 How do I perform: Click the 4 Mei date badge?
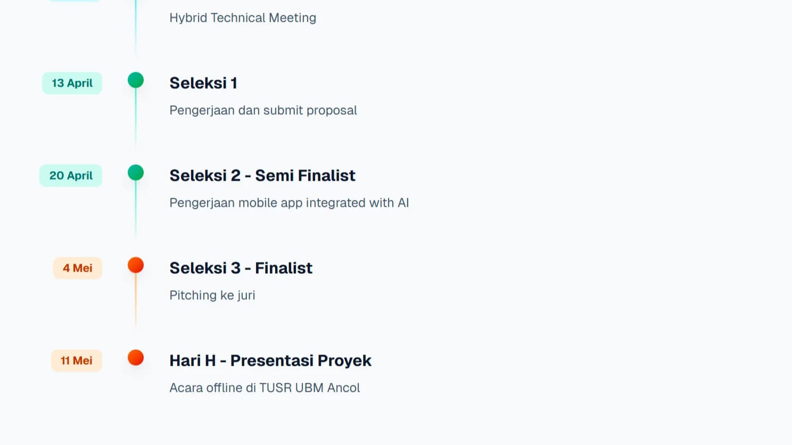pyautogui.click(x=78, y=268)
